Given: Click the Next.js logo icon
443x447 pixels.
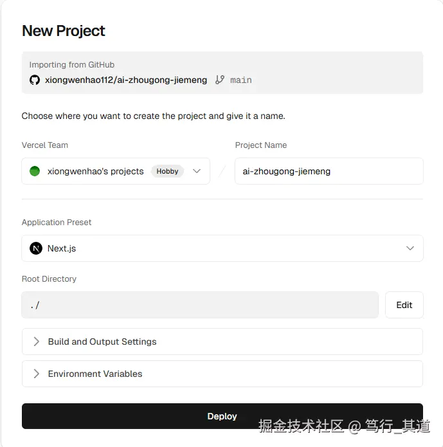Looking at the screenshot, I should (x=36, y=248).
